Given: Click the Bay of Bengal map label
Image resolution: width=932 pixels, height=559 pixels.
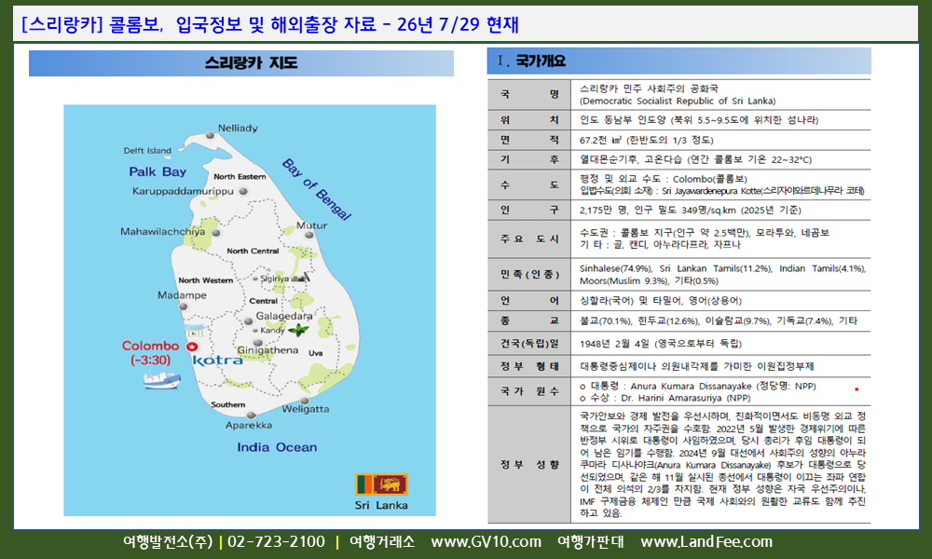Looking at the screenshot, I should click(x=316, y=189).
